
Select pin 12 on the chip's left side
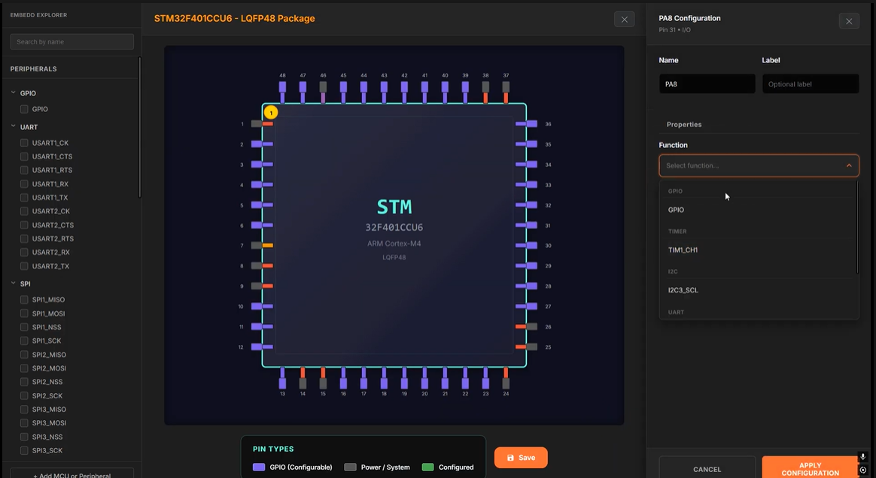click(261, 347)
